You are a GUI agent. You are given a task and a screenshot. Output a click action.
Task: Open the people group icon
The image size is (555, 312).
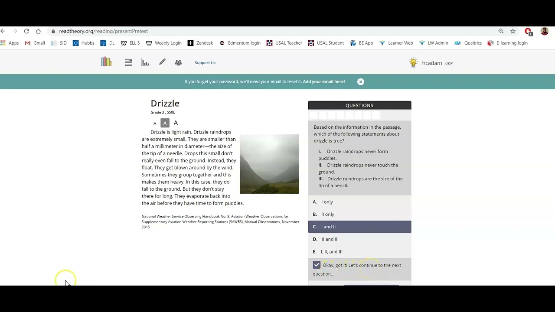[x=178, y=63]
